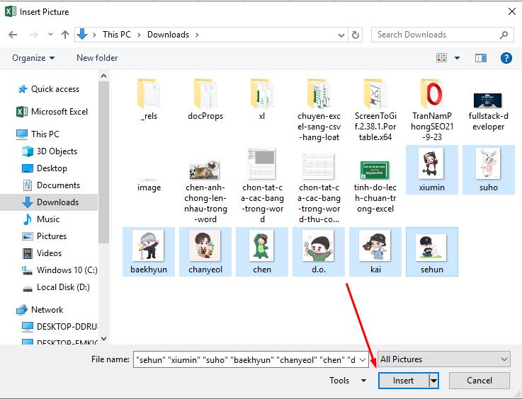Close the Insert Picture dialog

pos(511,11)
